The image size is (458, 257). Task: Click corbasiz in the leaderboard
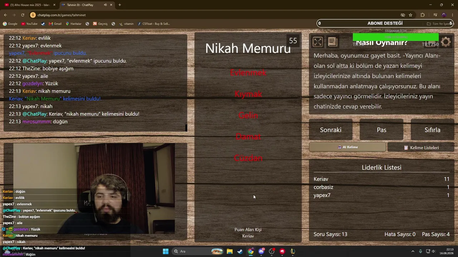pos(323,187)
